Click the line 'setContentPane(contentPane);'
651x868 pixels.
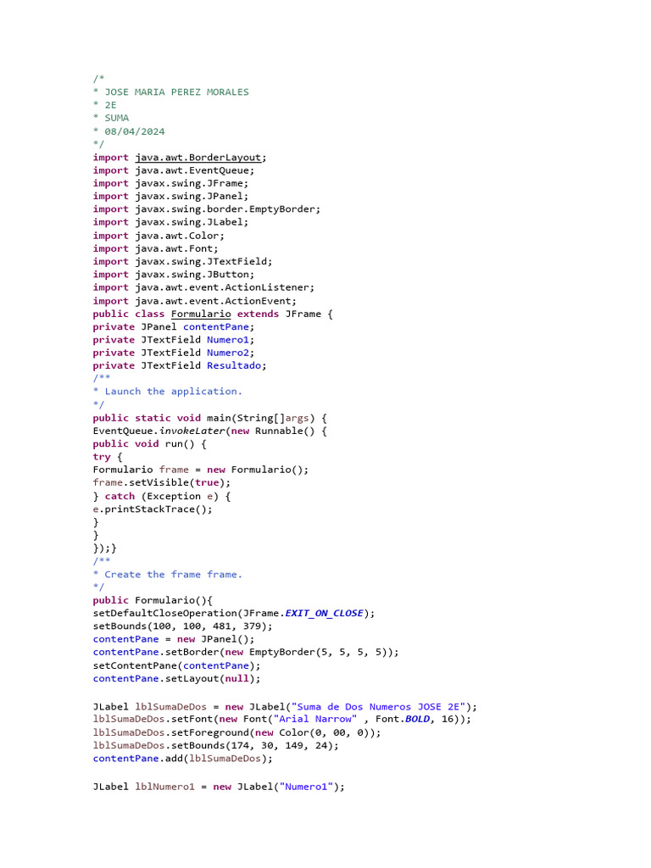pyautogui.click(x=176, y=665)
